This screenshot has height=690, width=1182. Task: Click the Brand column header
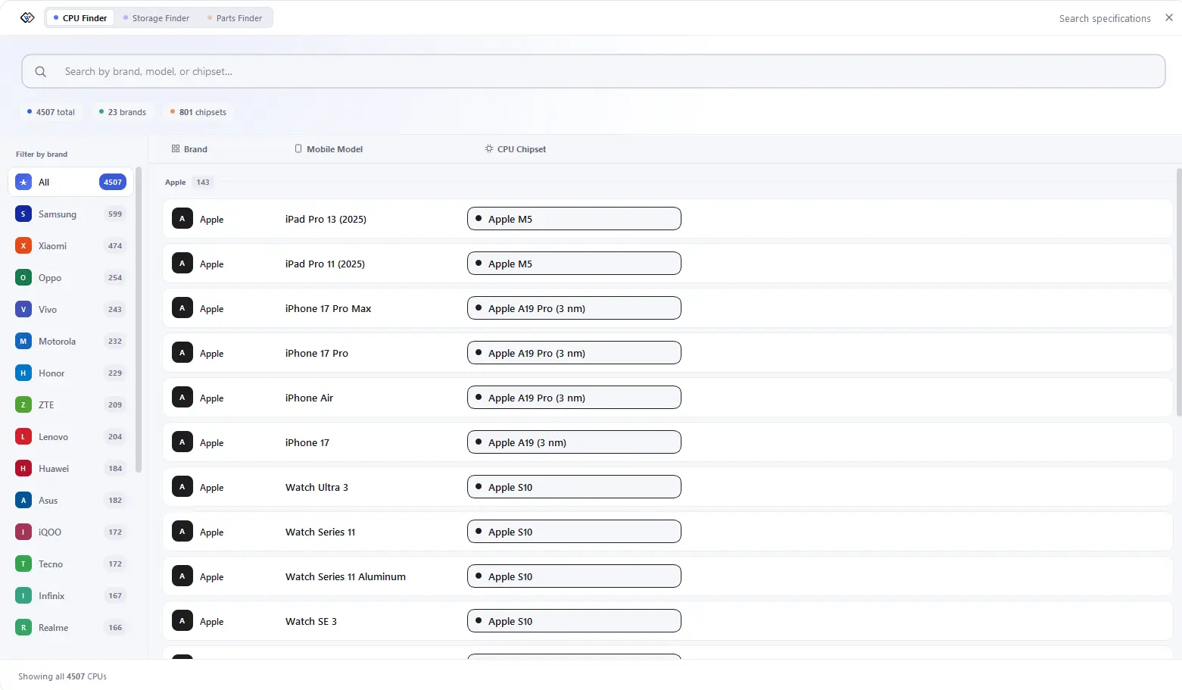click(189, 149)
